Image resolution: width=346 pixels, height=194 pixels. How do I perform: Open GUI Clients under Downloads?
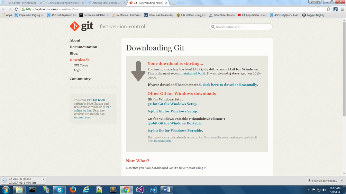(81, 65)
